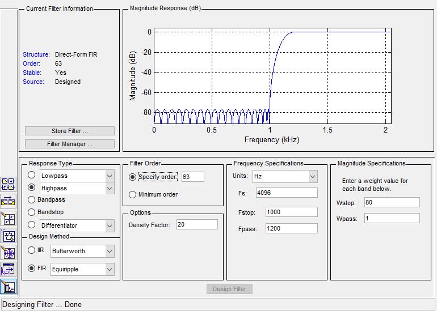Screen dimensions: 437x311
Task: Click the Density Factor input field
Action: coord(196,225)
